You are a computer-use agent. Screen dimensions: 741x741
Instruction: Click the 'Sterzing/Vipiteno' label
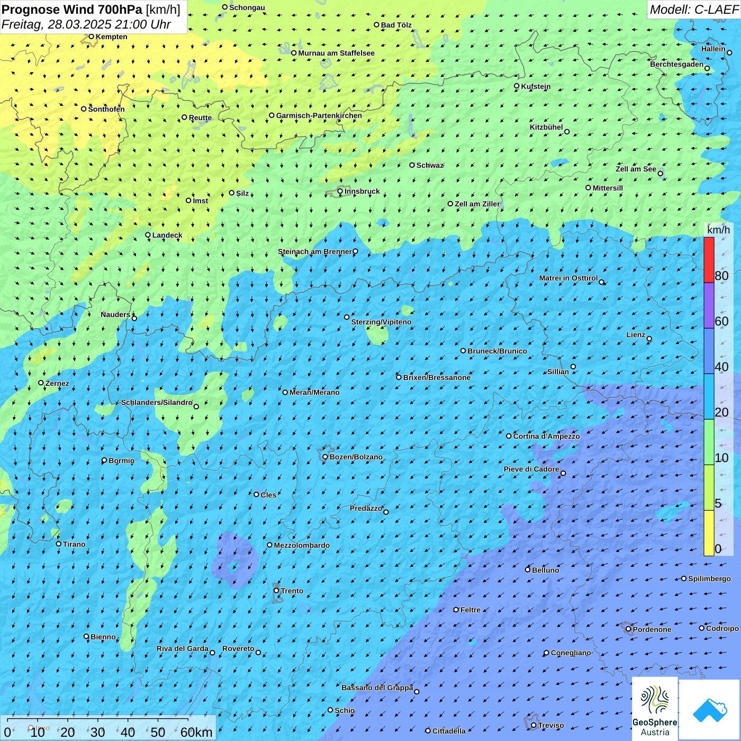(x=381, y=322)
